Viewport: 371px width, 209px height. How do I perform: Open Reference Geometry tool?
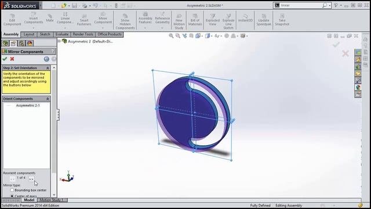162,19
